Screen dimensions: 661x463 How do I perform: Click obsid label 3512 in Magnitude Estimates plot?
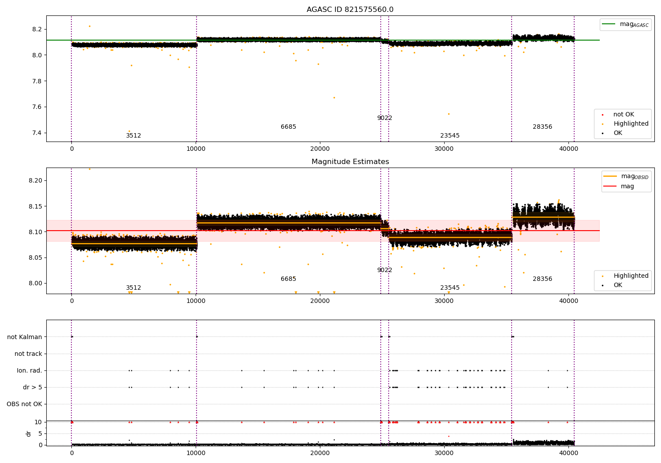click(134, 288)
